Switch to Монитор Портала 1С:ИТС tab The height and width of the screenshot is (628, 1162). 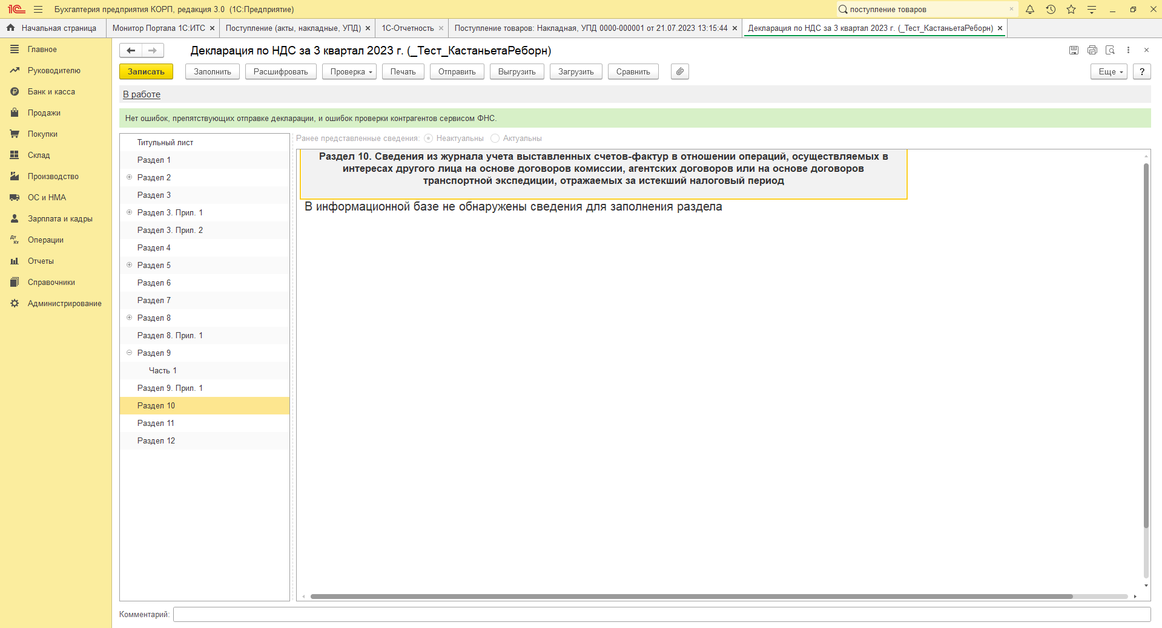(159, 28)
